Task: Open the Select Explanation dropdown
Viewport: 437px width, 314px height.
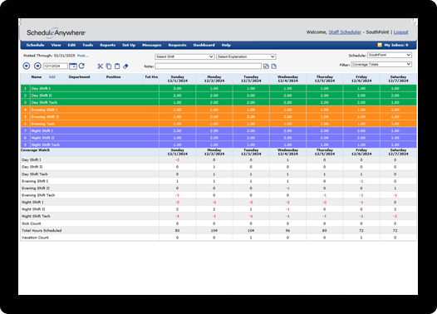Action: point(246,56)
